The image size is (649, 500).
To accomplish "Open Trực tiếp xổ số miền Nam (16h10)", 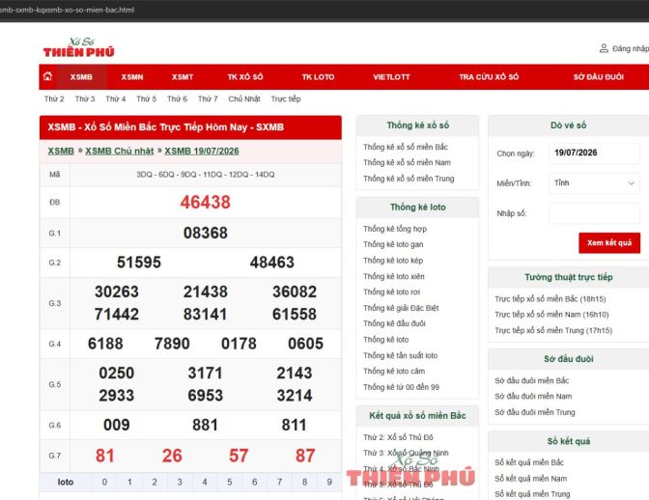I will (x=551, y=315).
